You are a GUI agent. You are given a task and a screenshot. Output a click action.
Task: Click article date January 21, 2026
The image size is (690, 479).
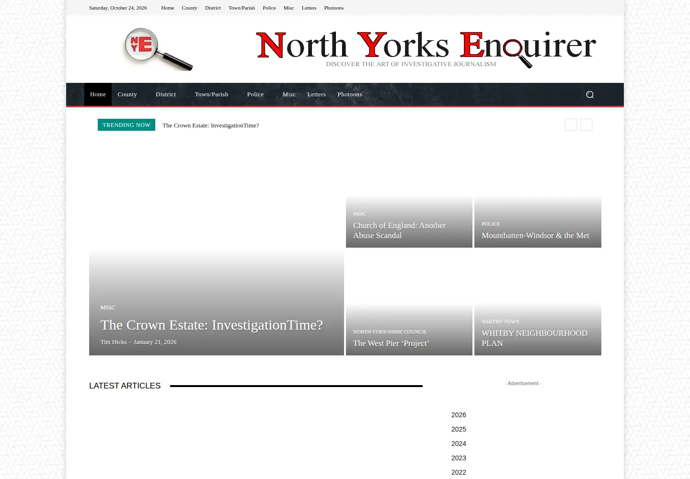[x=155, y=342]
